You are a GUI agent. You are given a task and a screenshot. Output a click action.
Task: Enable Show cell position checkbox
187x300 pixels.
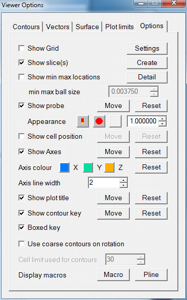(x=21, y=136)
